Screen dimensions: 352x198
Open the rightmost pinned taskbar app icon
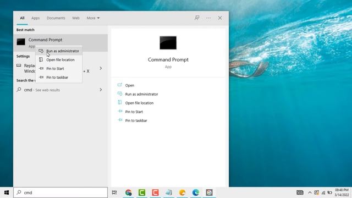pyautogui.click(x=209, y=193)
